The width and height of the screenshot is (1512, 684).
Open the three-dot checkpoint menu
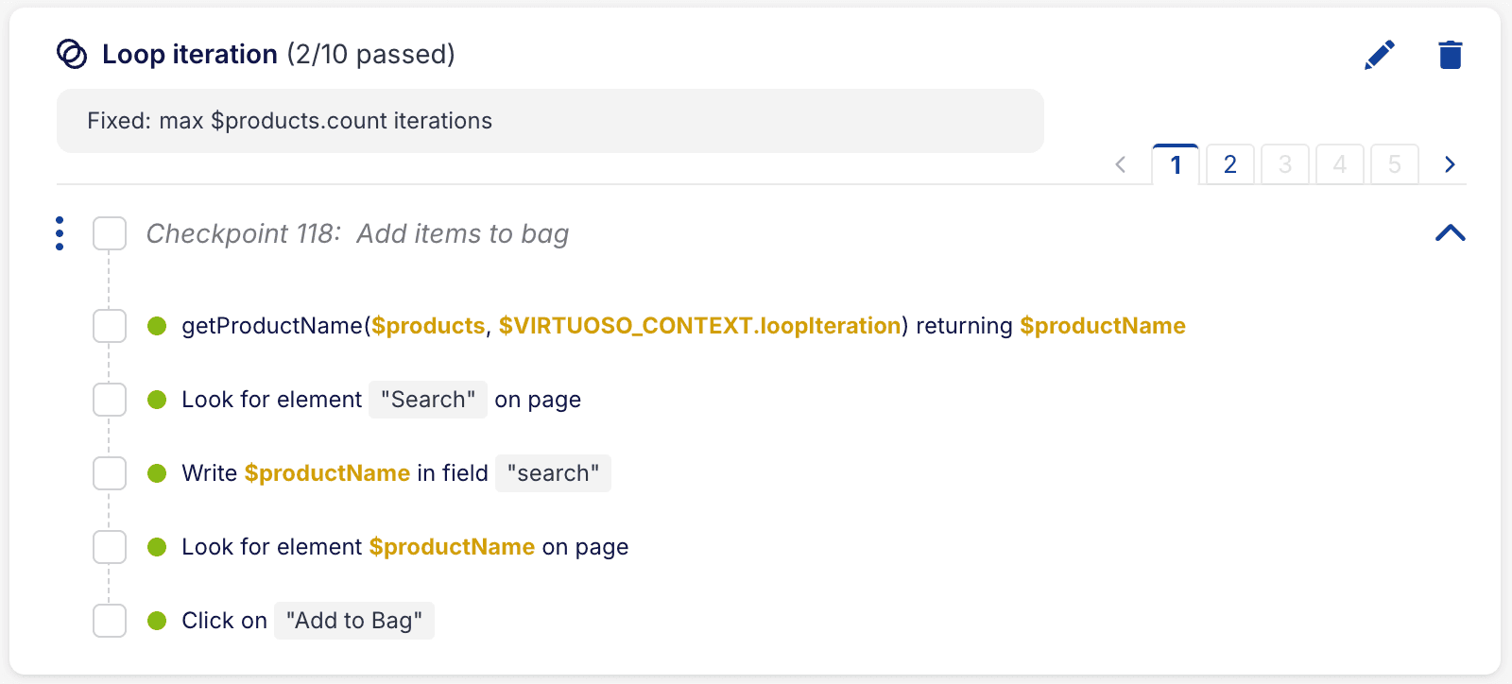coord(60,233)
